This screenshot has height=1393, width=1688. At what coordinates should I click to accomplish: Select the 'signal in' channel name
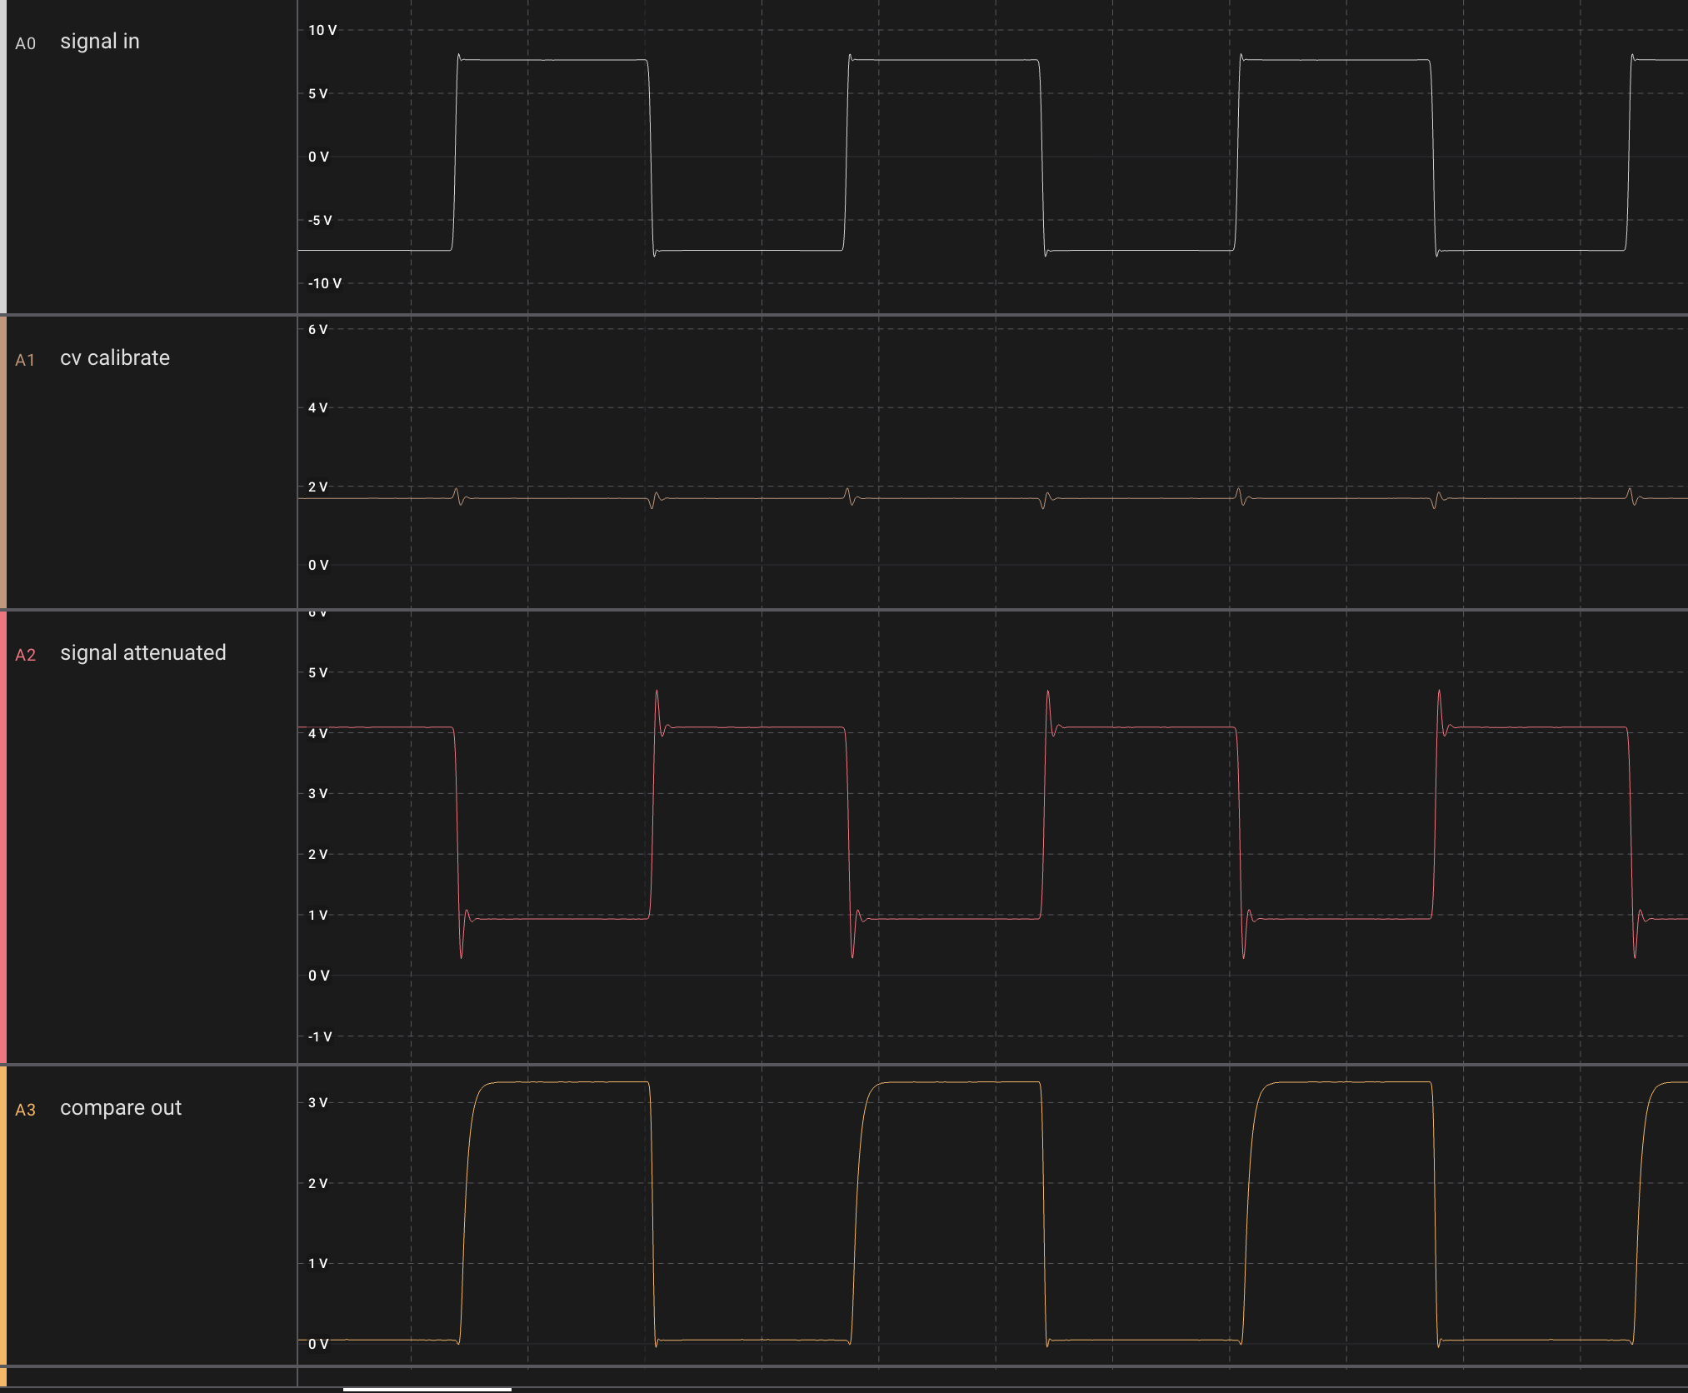99,42
